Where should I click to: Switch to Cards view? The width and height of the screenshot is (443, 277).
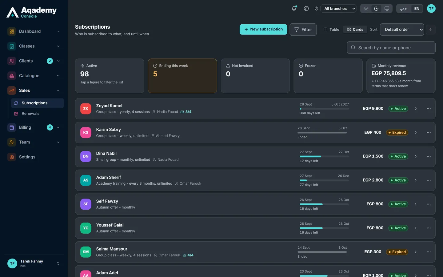pos(355,30)
